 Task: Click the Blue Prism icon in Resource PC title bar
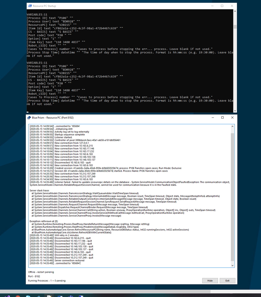(x=29, y=118)
